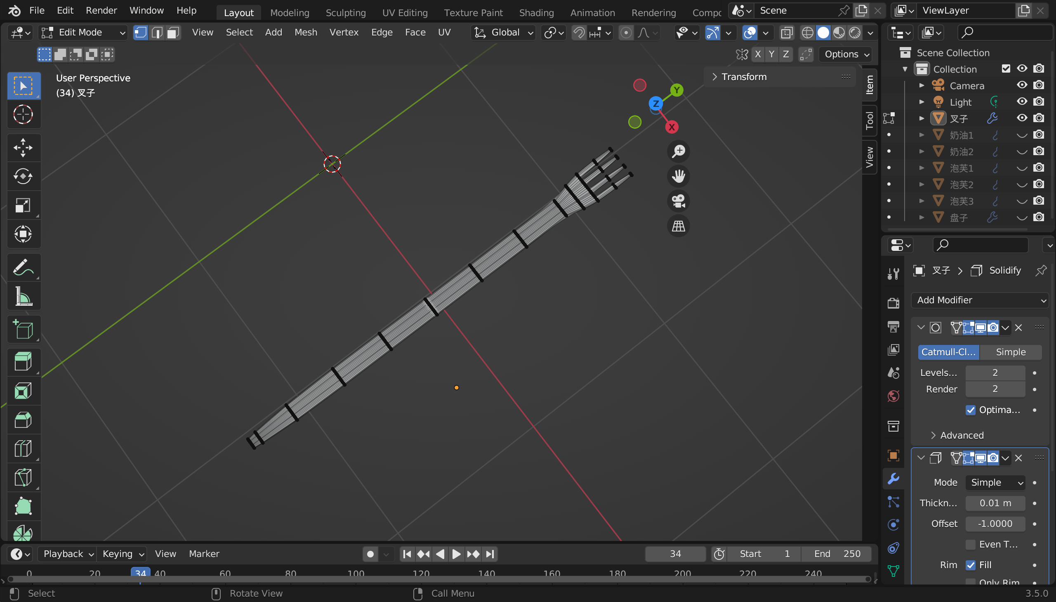Show 奶油1 object in viewport

(x=1022, y=135)
